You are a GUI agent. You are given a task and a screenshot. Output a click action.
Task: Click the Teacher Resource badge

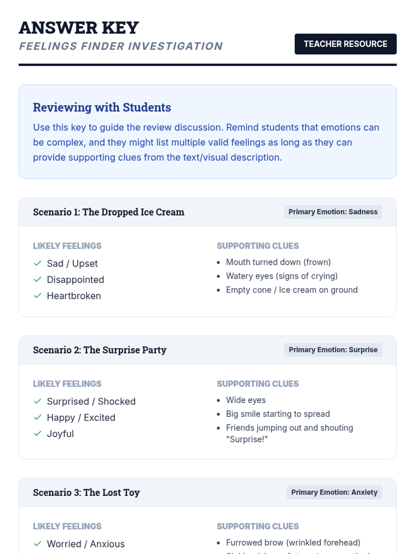[345, 44]
